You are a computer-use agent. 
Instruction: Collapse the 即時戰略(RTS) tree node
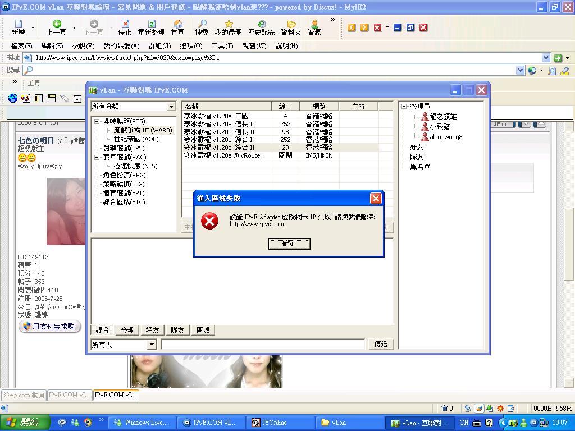pos(97,121)
